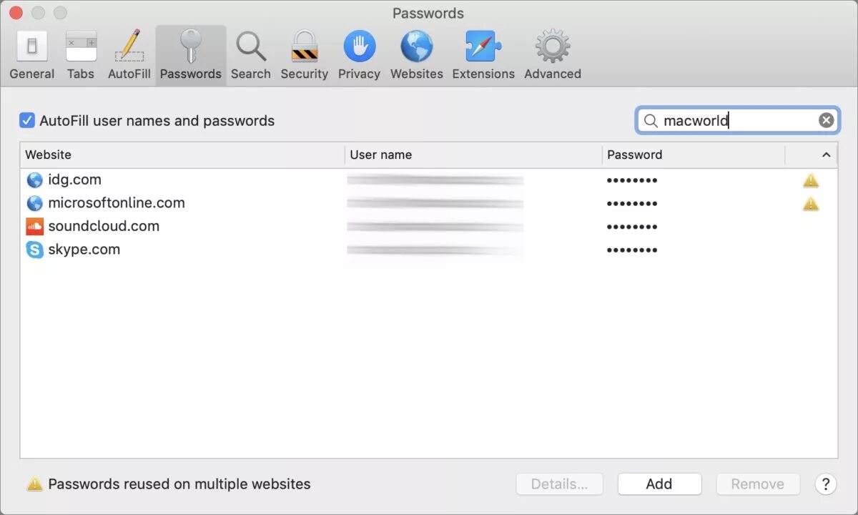Click the hidden password dots for soundcloud.com
The image size is (858, 515).
[x=632, y=227]
